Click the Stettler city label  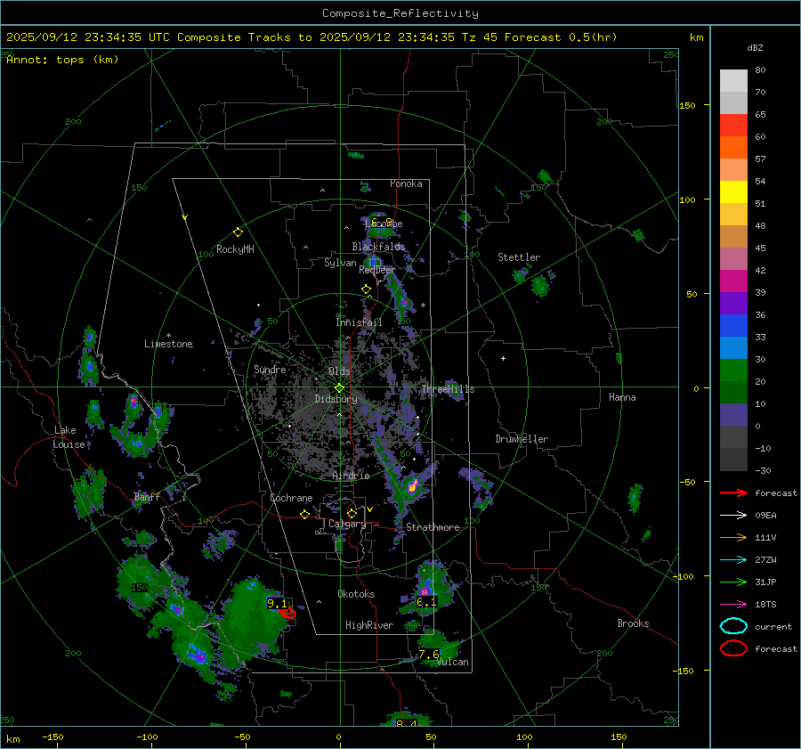[x=519, y=257]
